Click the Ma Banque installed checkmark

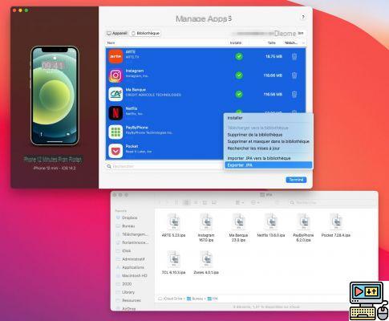(239, 94)
